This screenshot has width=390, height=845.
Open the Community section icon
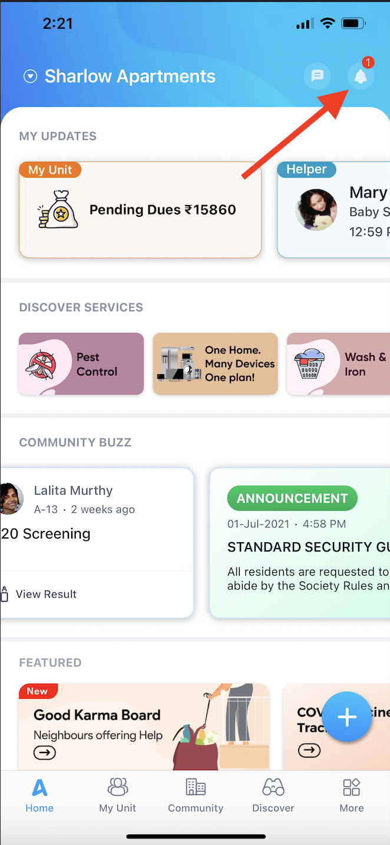[x=195, y=787]
